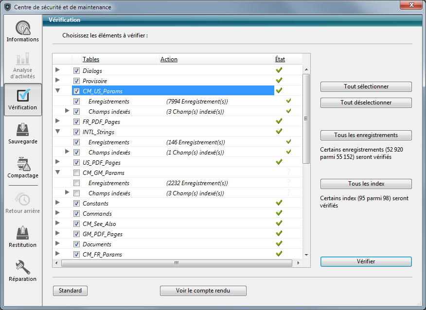Click green status check for FR_PDF_Pages
The width and height of the screenshot is (426, 310).
(279, 121)
